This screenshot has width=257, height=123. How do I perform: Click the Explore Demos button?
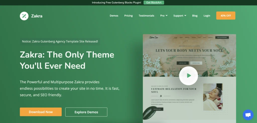[x=86, y=112]
